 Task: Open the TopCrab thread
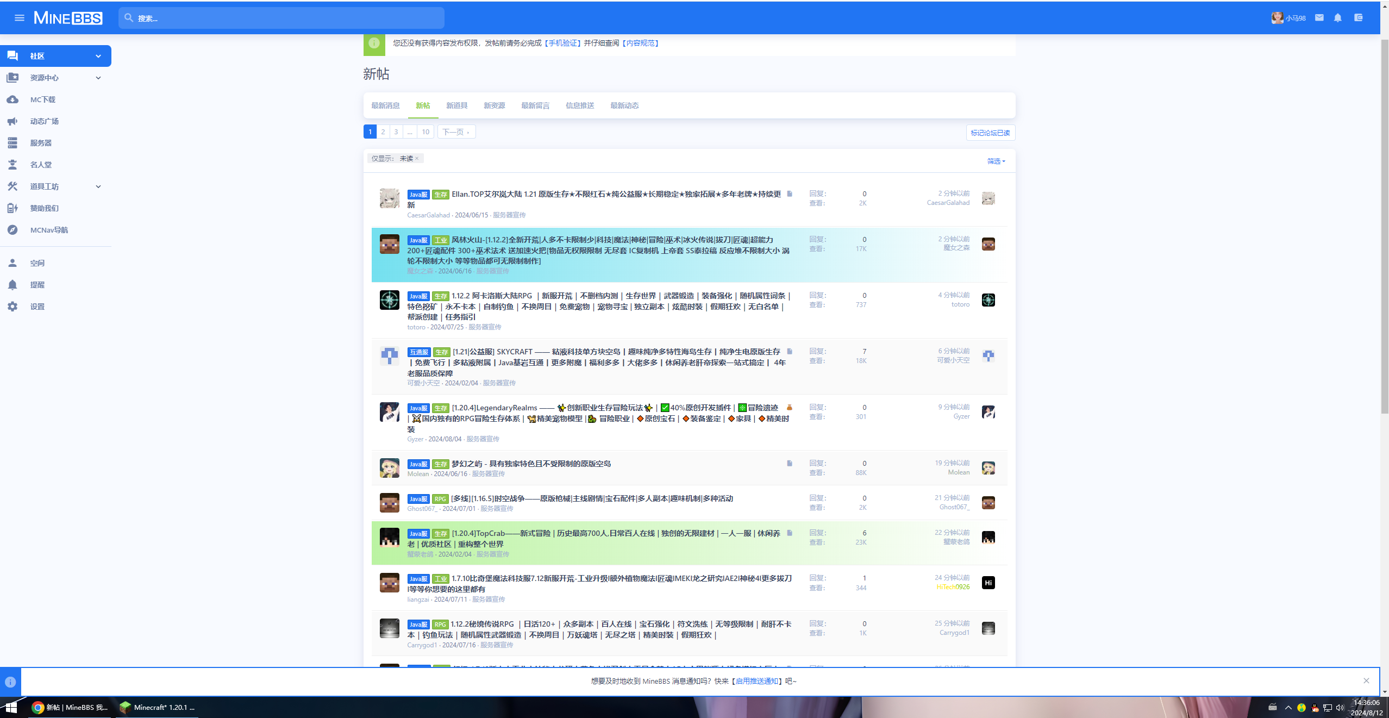coord(594,539)
